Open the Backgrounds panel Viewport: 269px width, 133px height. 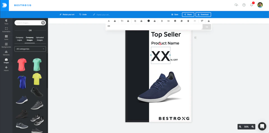pyautogui.click(x=6, y=45)
